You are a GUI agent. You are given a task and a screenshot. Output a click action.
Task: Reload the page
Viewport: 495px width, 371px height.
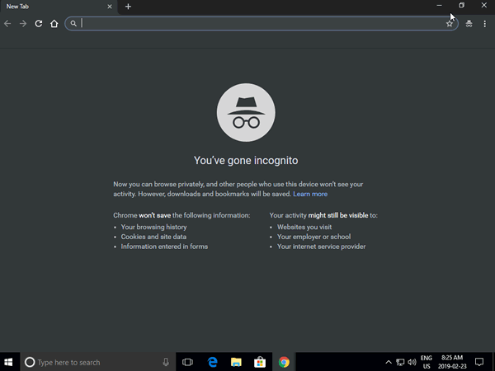(x=39, y=24)
